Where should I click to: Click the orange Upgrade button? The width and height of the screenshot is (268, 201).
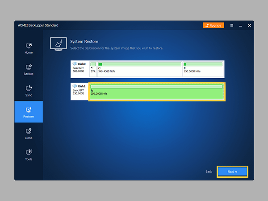(214, 25)
